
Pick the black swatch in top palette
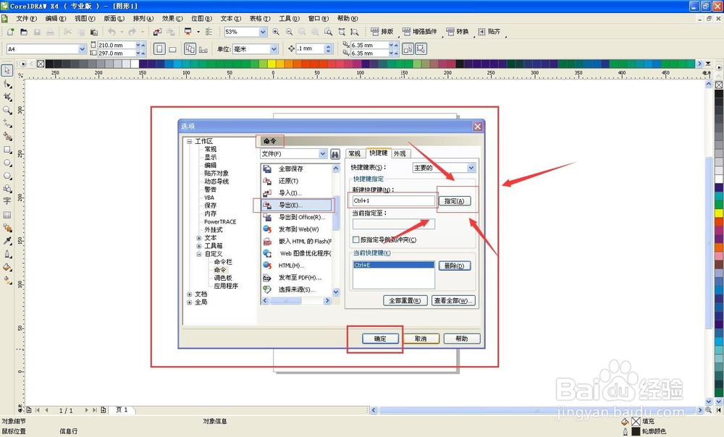tap(49, 64)
